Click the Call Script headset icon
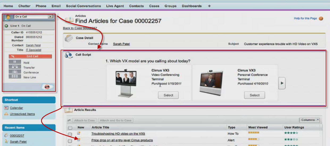The image size is (330, 146). pos(68,55)
